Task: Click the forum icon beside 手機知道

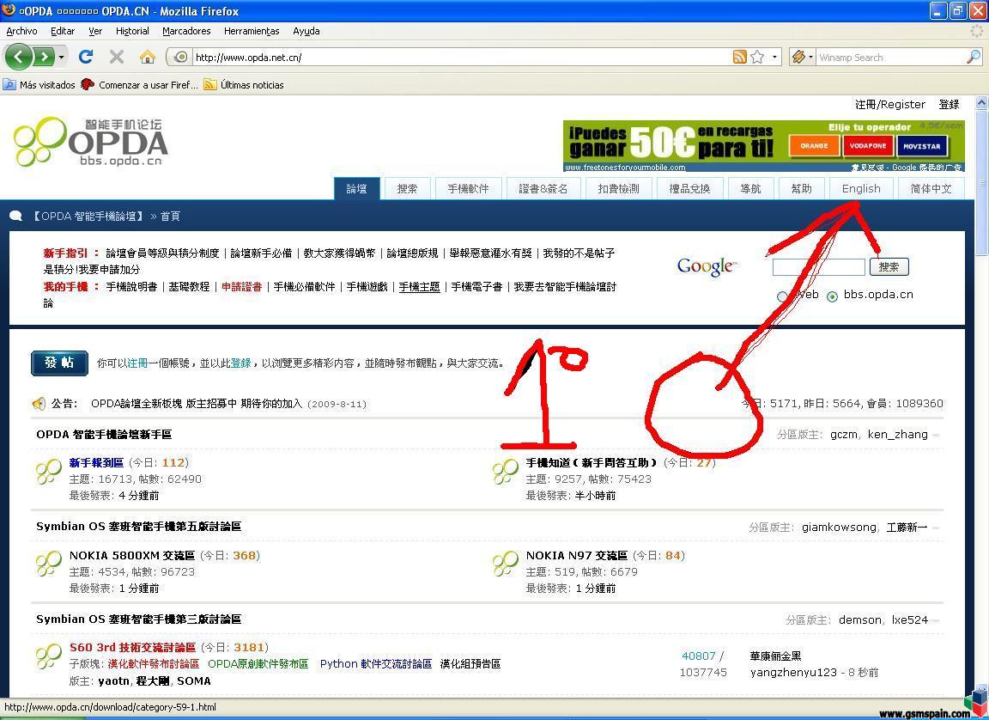Action: pyautogui.click(x=505, y=472)
